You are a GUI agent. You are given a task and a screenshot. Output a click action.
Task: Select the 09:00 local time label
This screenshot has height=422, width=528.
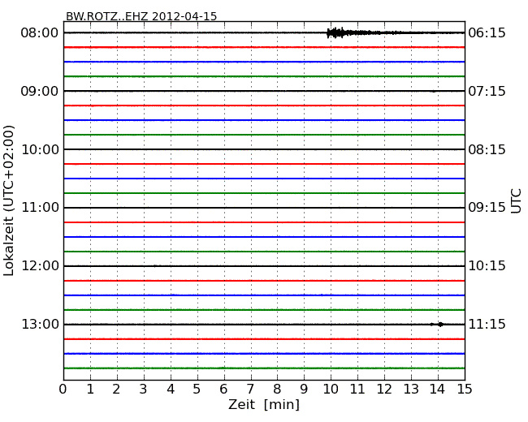pos(40,91)
